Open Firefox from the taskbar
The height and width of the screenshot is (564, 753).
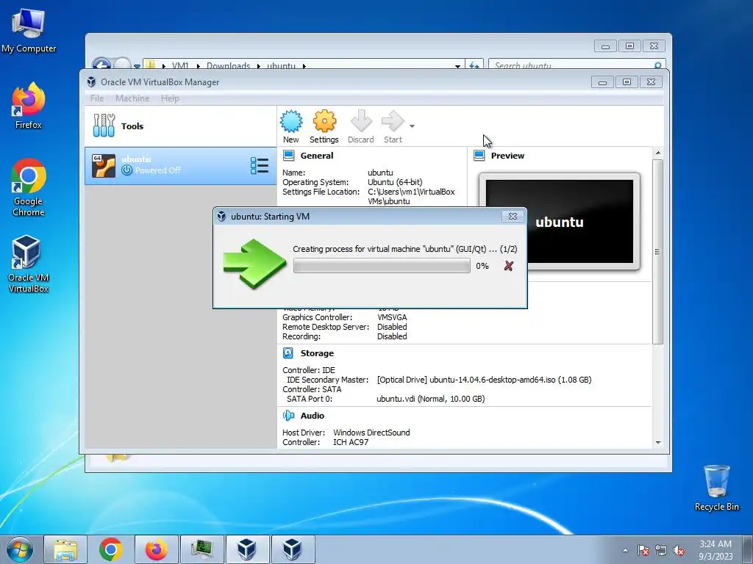(x=157, y=549)
